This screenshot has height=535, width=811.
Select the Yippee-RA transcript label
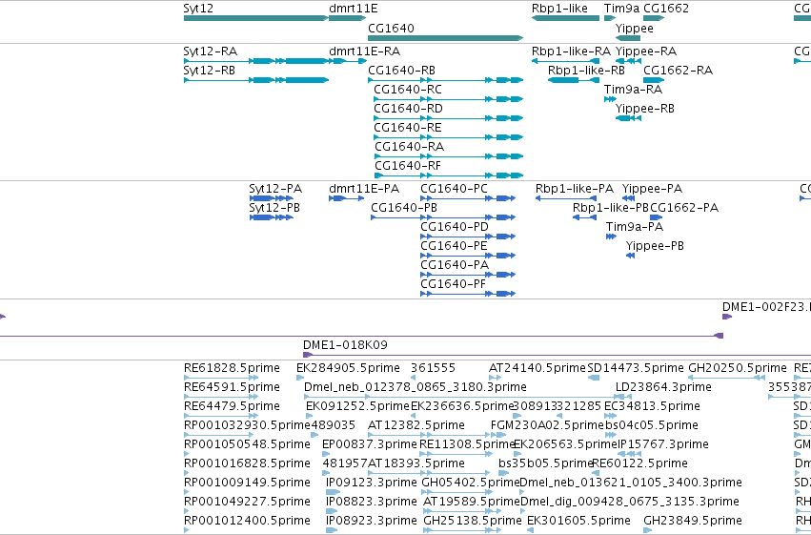pyautogui.click(x=646, y=51)
